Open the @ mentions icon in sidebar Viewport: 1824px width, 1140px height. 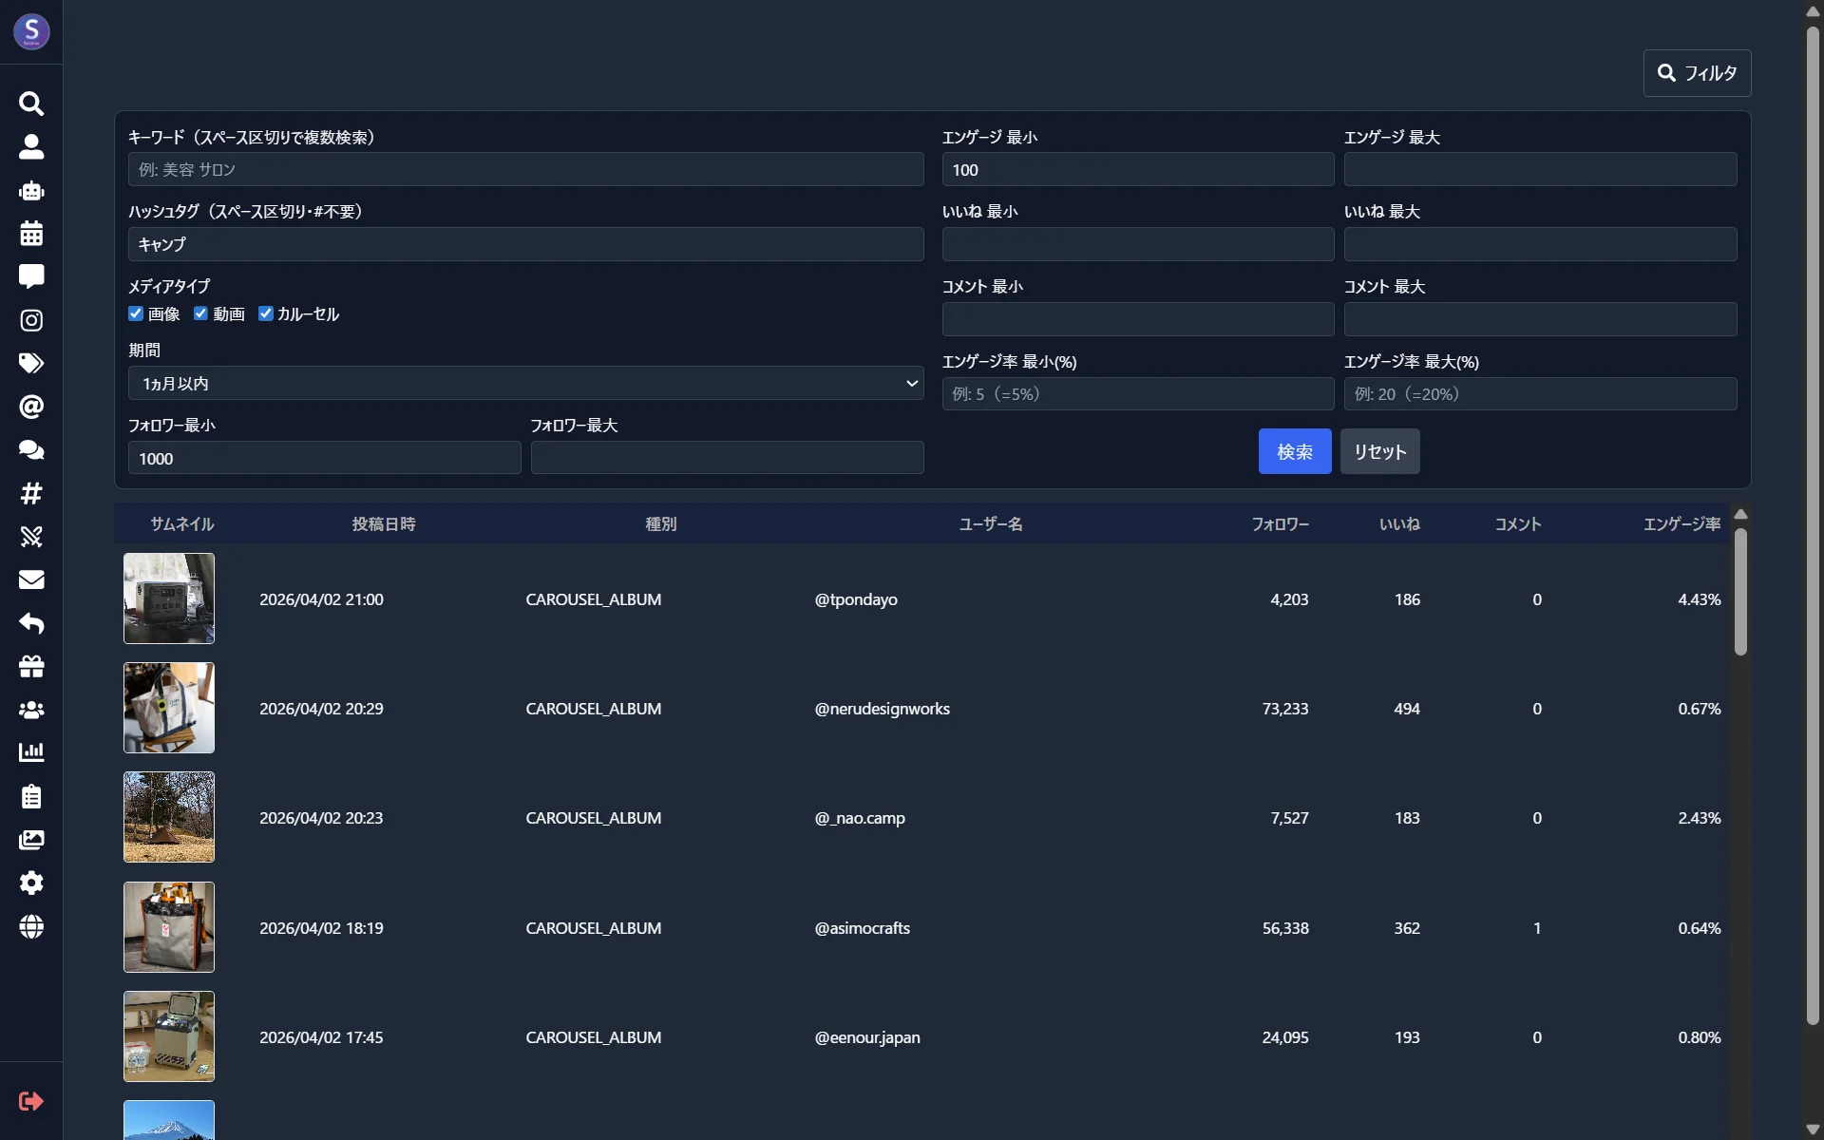click(x=31, y=407)
